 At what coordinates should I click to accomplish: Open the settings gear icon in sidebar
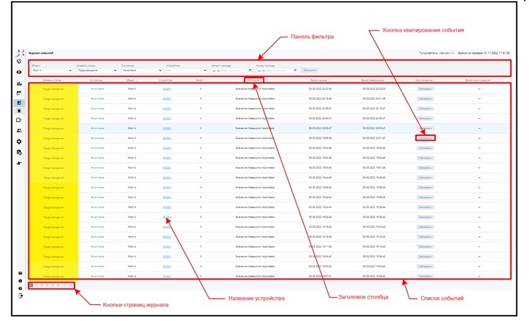click(x=20, y=141)
